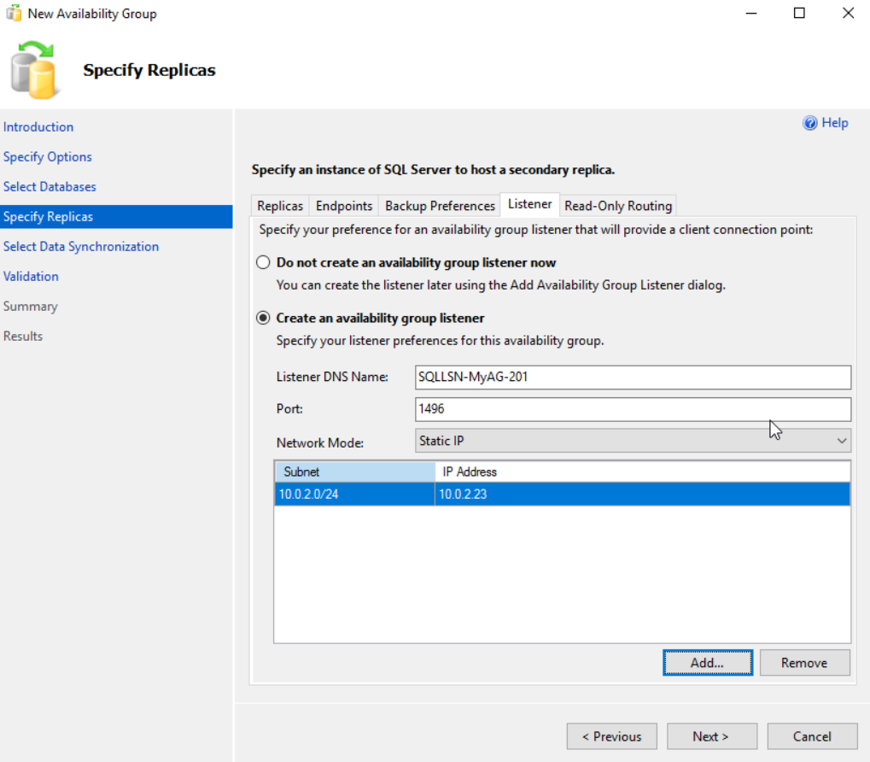Click the title bar window icon
Image resolution: width=870 pixels, height=762 pixels.
tap(13, 14)
